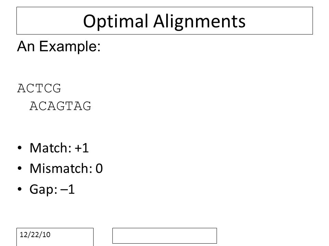Click the +1 score value
Viewport: 329px width, 246px height.
[x=82, y=148]
